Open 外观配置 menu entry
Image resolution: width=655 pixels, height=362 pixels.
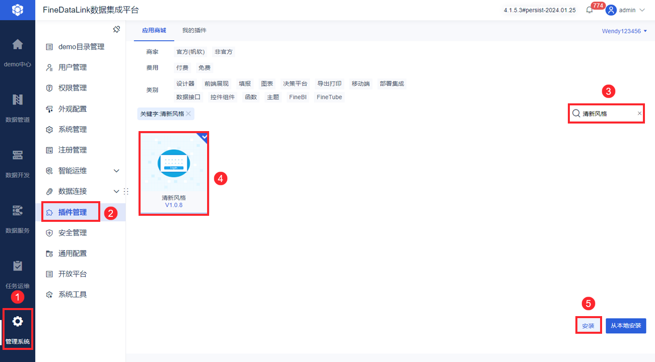(73, 109)
